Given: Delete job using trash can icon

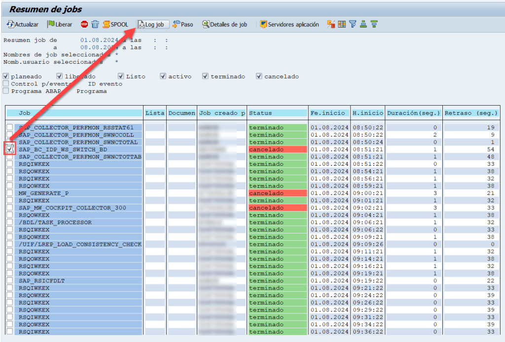Looking at the screenshot, I should [95, 24].
